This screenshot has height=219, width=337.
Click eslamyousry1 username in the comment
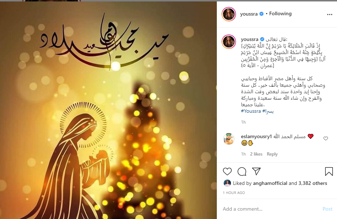tap(256, 136)
